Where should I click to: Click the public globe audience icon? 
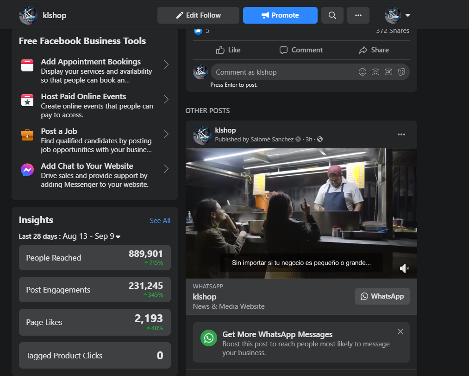pyautogui.click(x=320, y=139)
